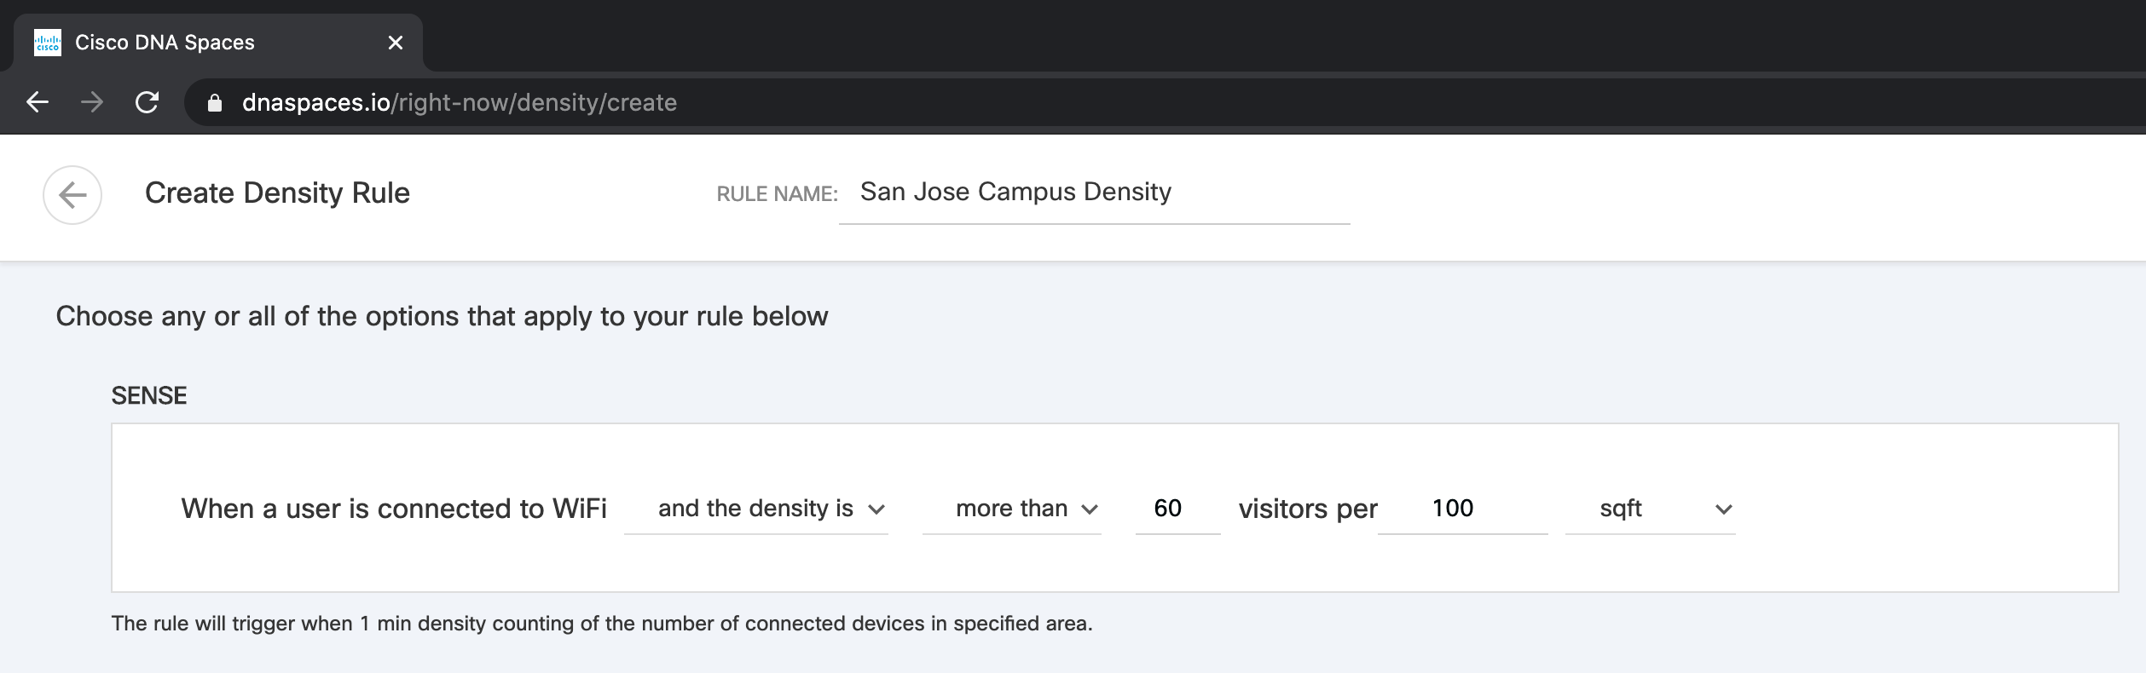This screenshot has width=2146, height=673.
Task: Click the Rule Name field with San Jose Campus Density
Action: click(1093, 193)
